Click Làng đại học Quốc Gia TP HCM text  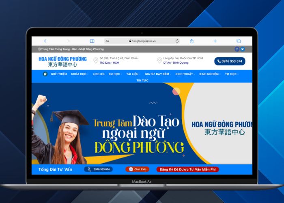coord(183,58)
